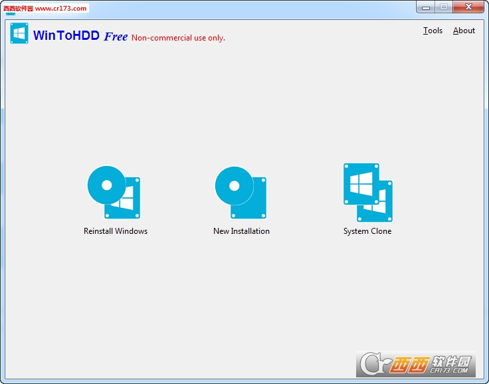
Task: Choose the "New Installation" text label
Action: point(241,231)
